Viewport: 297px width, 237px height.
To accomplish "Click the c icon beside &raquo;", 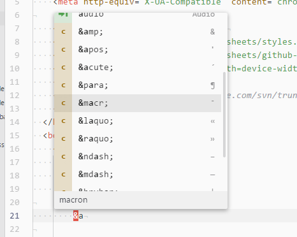I will tap(63, 139).
